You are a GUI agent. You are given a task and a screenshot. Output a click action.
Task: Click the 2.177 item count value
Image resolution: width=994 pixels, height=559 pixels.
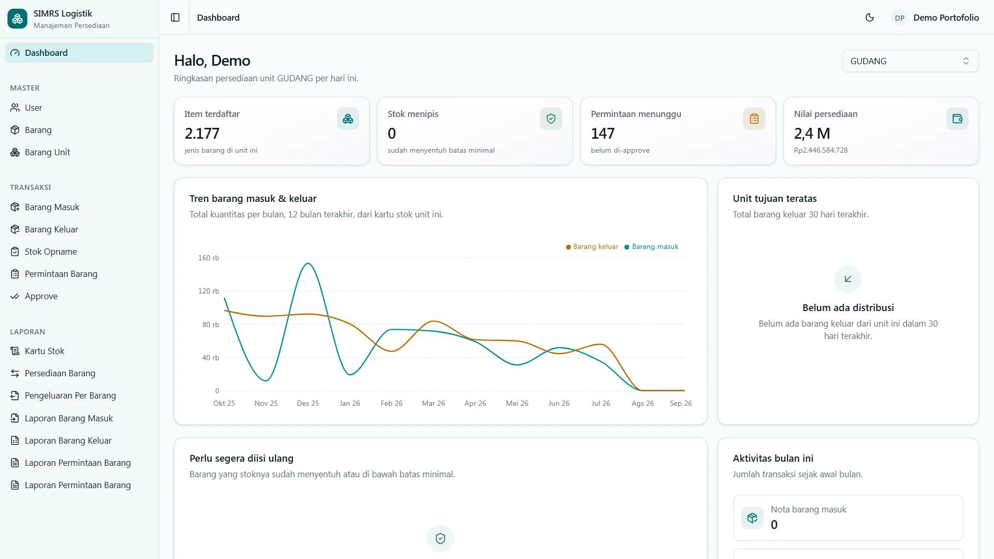(x=202, y=134)
